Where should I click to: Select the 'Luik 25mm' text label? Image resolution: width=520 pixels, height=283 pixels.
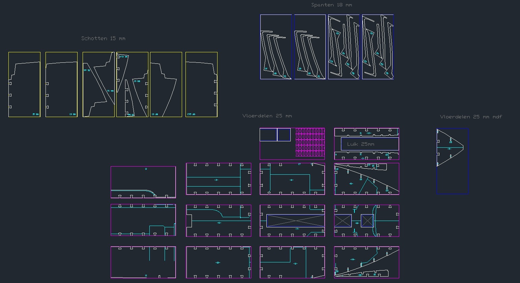tap(360, 144)
